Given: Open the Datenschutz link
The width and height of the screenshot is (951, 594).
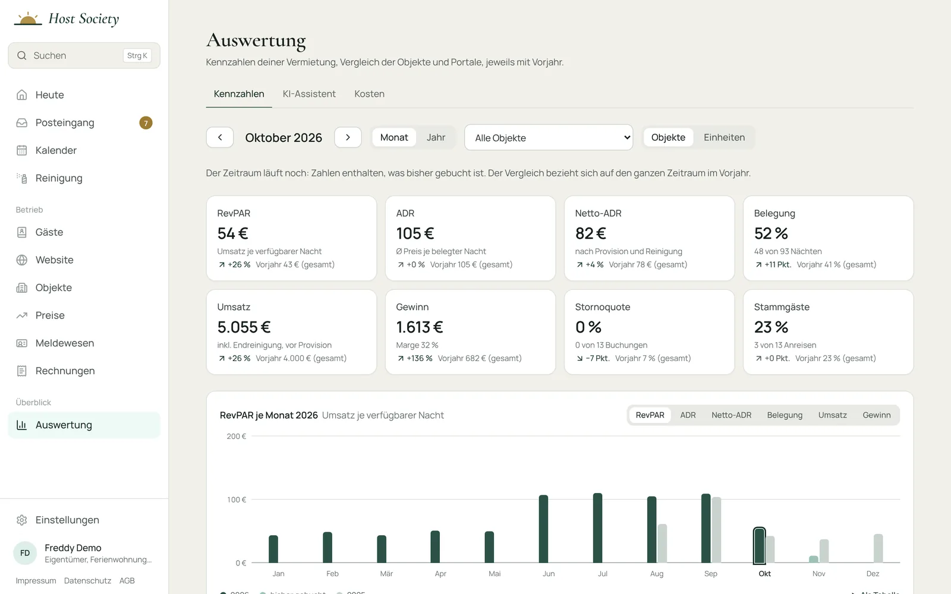Looking at the screenshot, I should click(x=87, y=581).
